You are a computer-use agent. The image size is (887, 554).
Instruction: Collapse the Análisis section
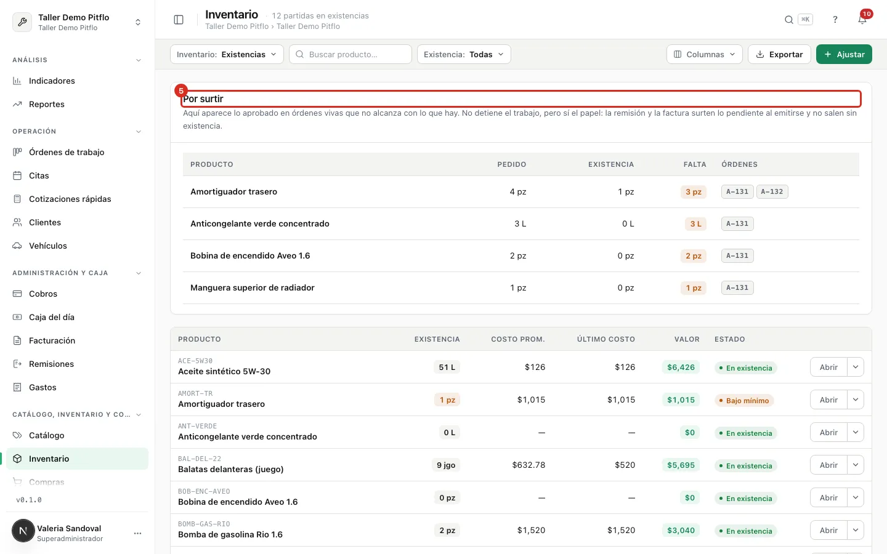(x=139, y=60)
